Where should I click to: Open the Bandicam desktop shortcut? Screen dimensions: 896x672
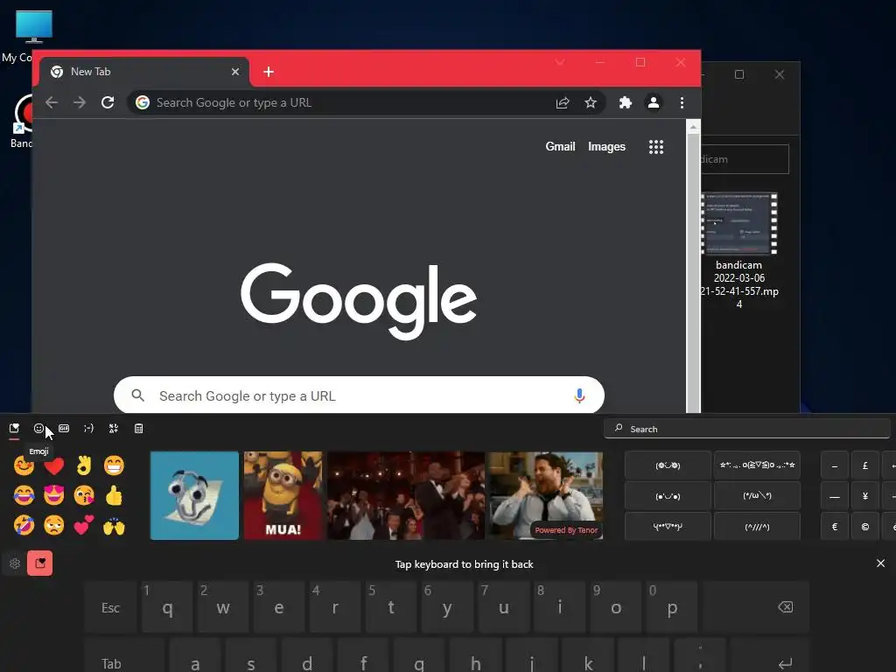coord(22,122)
